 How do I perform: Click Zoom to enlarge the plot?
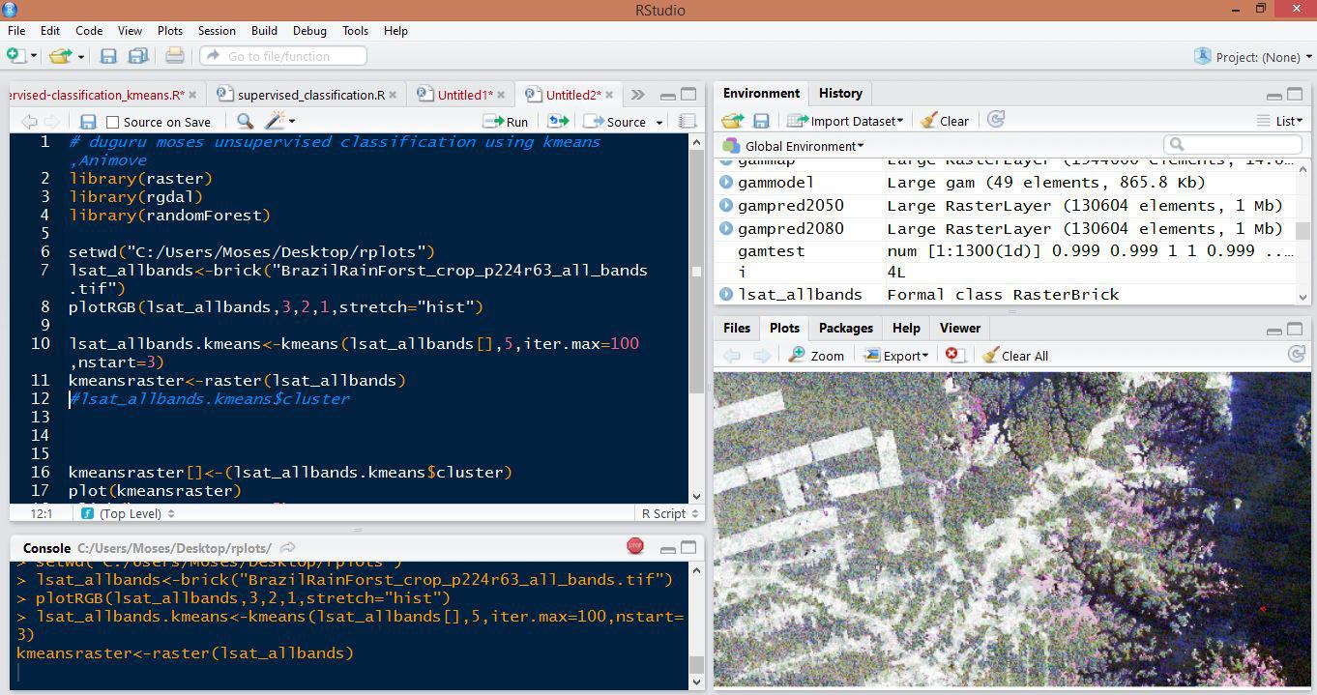(x=817, y=355)
